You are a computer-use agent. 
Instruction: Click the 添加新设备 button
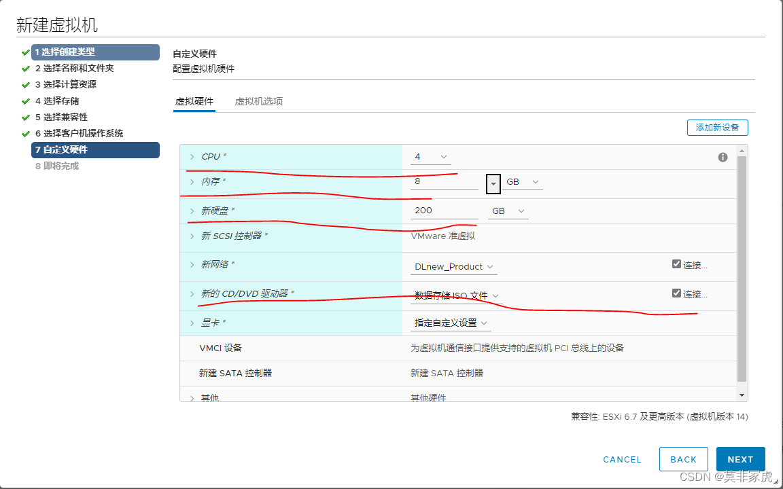(718, 128)
